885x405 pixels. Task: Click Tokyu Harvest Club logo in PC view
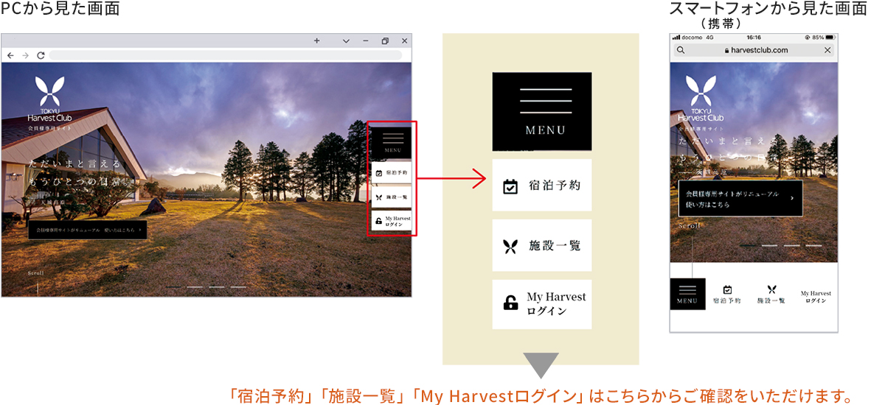[x=49, y=102]
